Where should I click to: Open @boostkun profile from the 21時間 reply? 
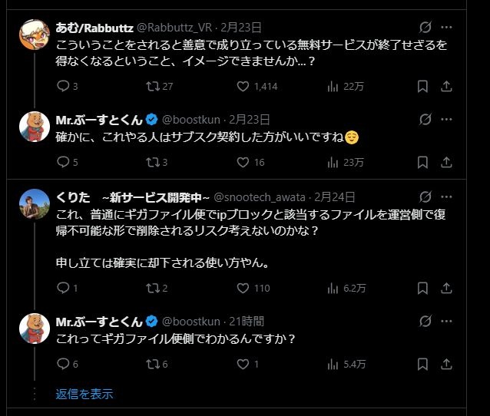coord(190,321)
